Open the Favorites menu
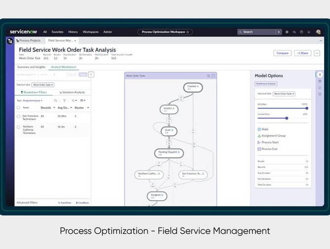 pos(57,32)
